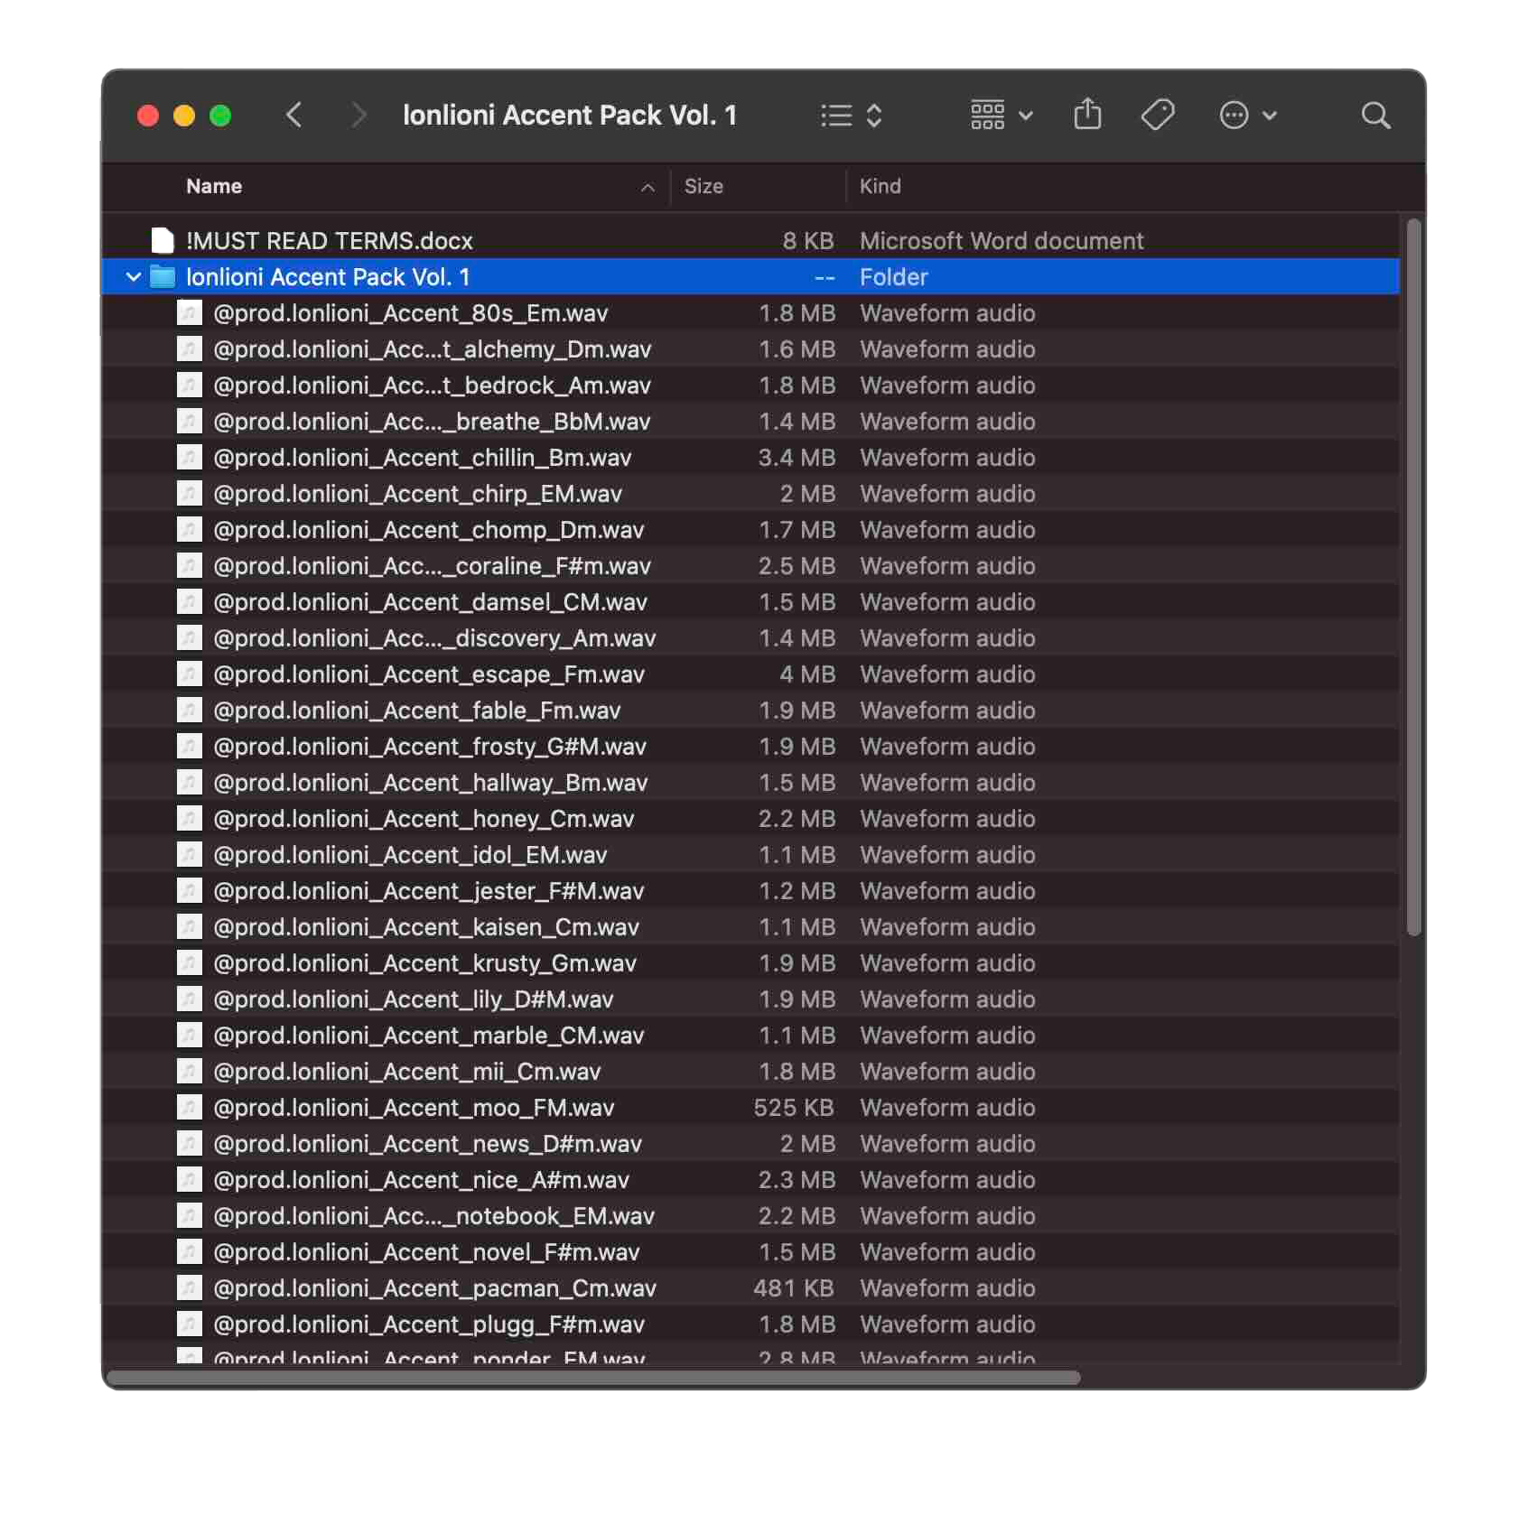This screenshot has height=1524, width=1528.
Task: Select the moo_FM.wav file row
Action: [x=414, y=1108]
